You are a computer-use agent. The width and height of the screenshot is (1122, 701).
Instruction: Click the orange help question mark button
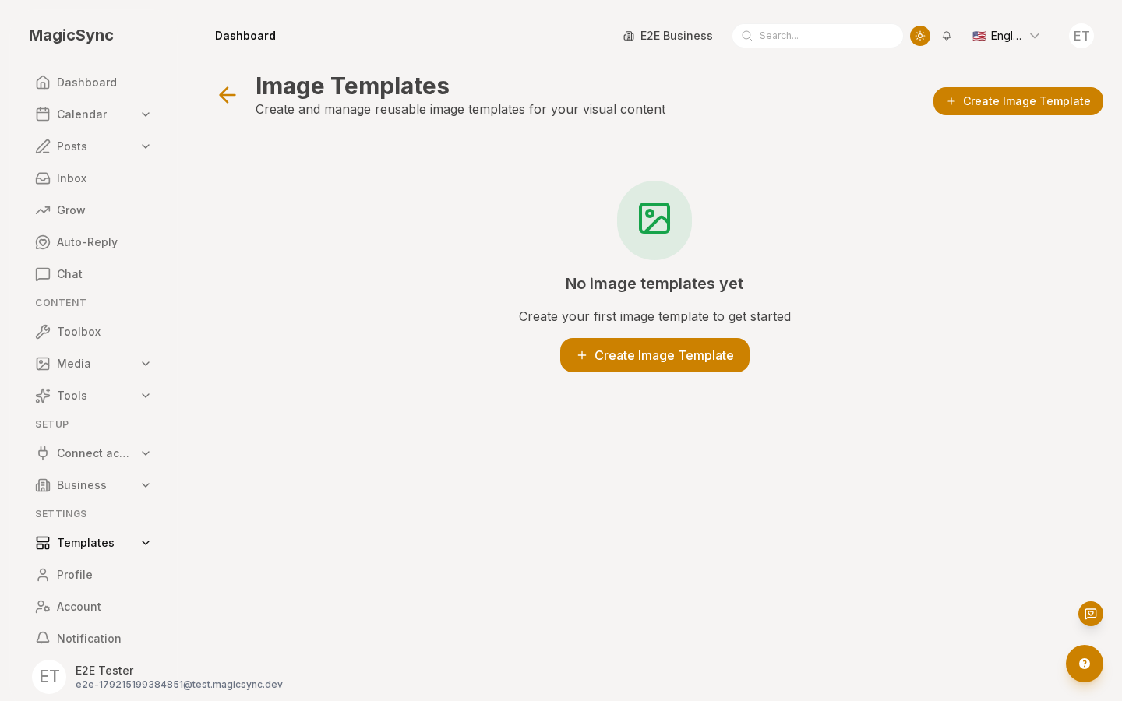point(1085,664)
